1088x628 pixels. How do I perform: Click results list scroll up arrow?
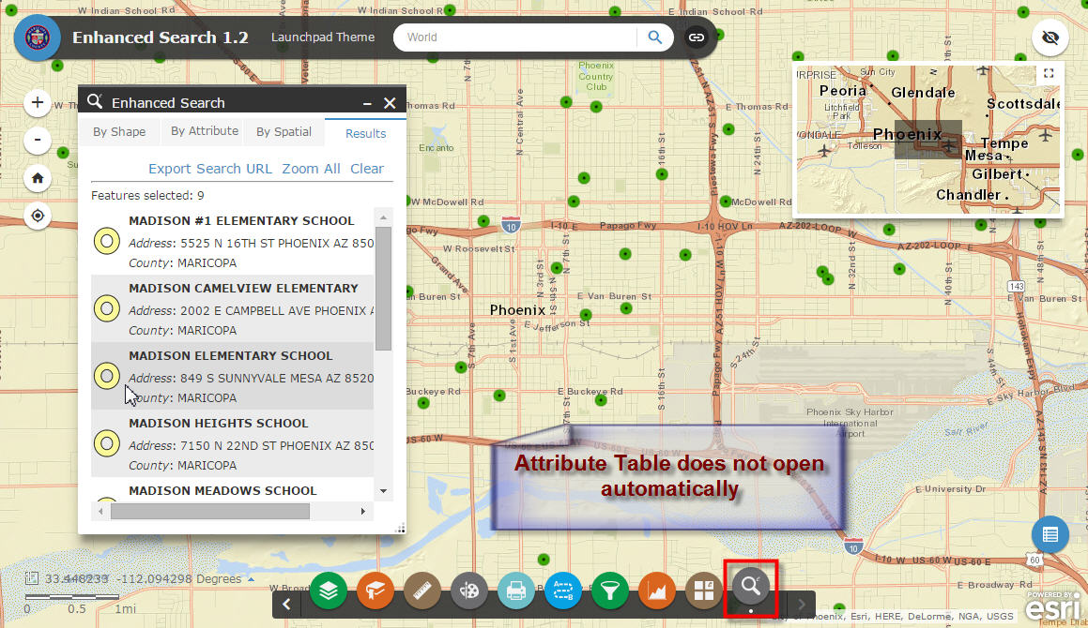pos(383,217)
